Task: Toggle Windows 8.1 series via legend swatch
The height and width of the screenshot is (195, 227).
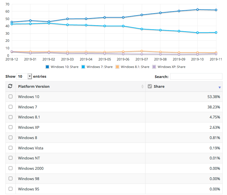Action: (x=117, y=67)
